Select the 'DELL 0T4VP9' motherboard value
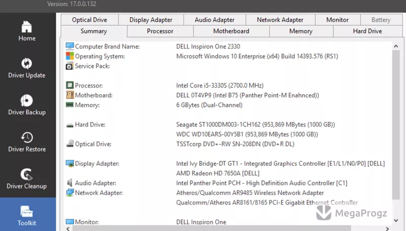Image resolution: width=406 pixels, height=231 pixels. tap(248, 95)
